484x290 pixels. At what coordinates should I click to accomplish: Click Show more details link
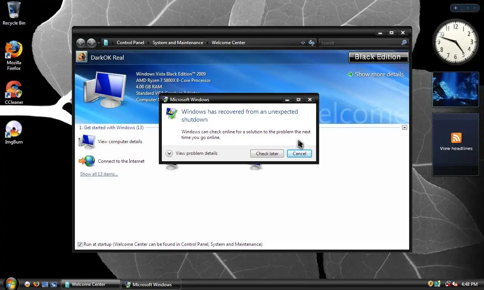point(376,74)
